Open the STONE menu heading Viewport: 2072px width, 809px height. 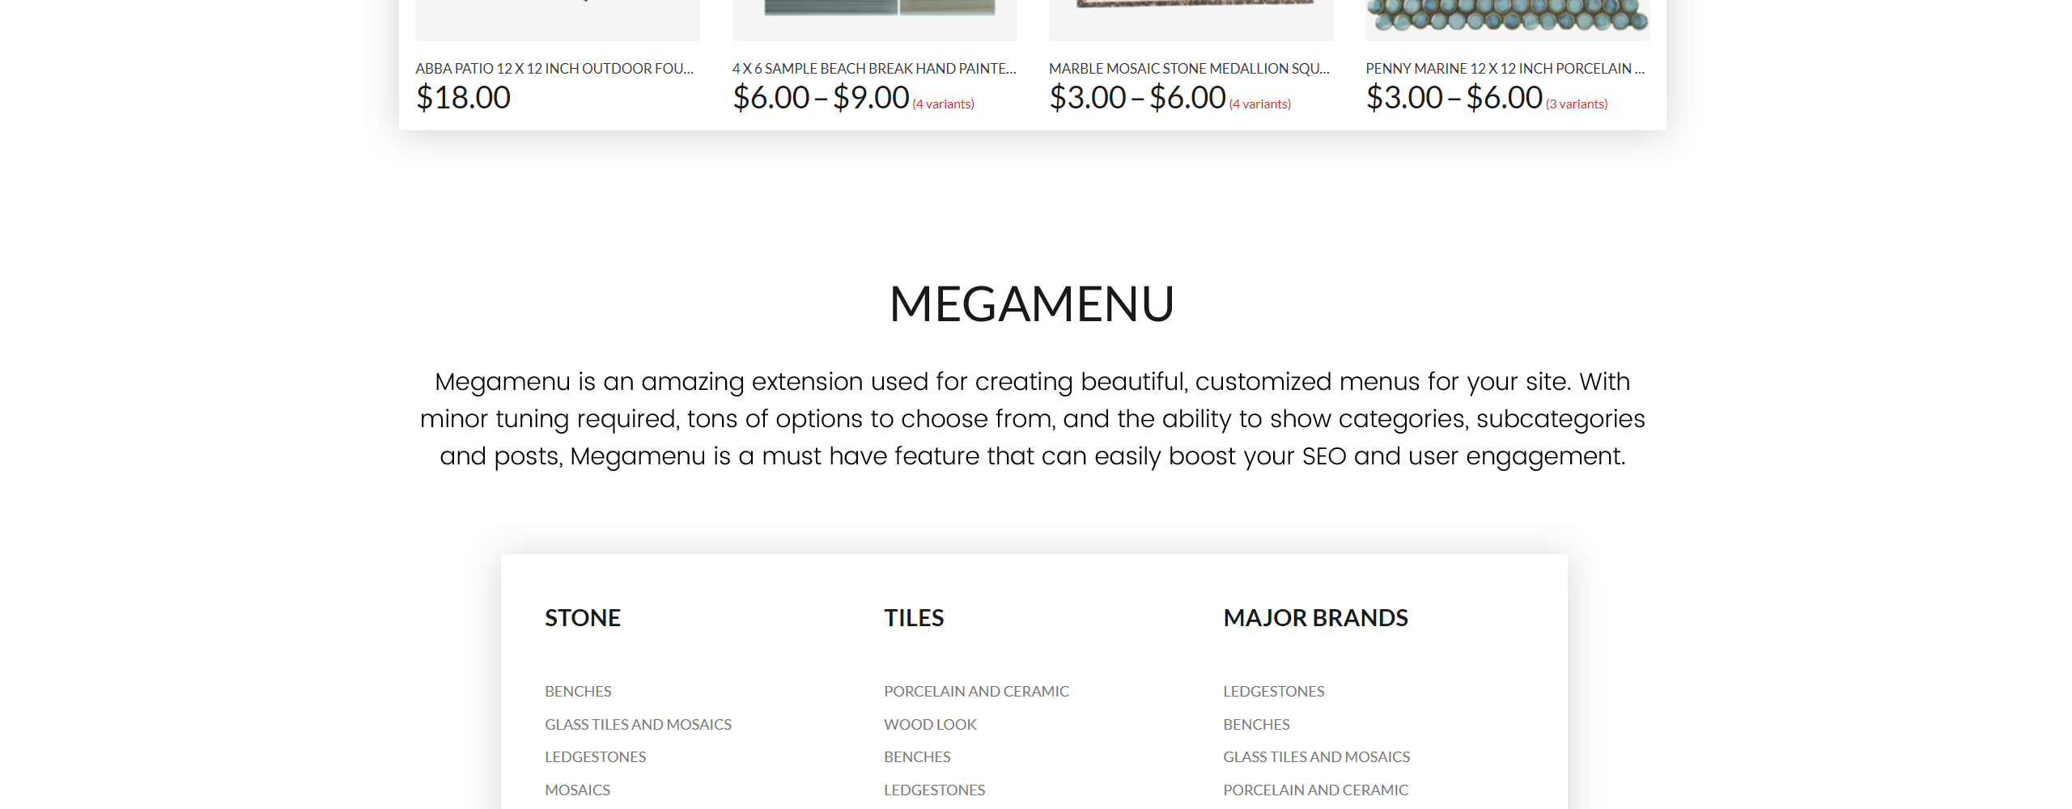coord(583,618)
